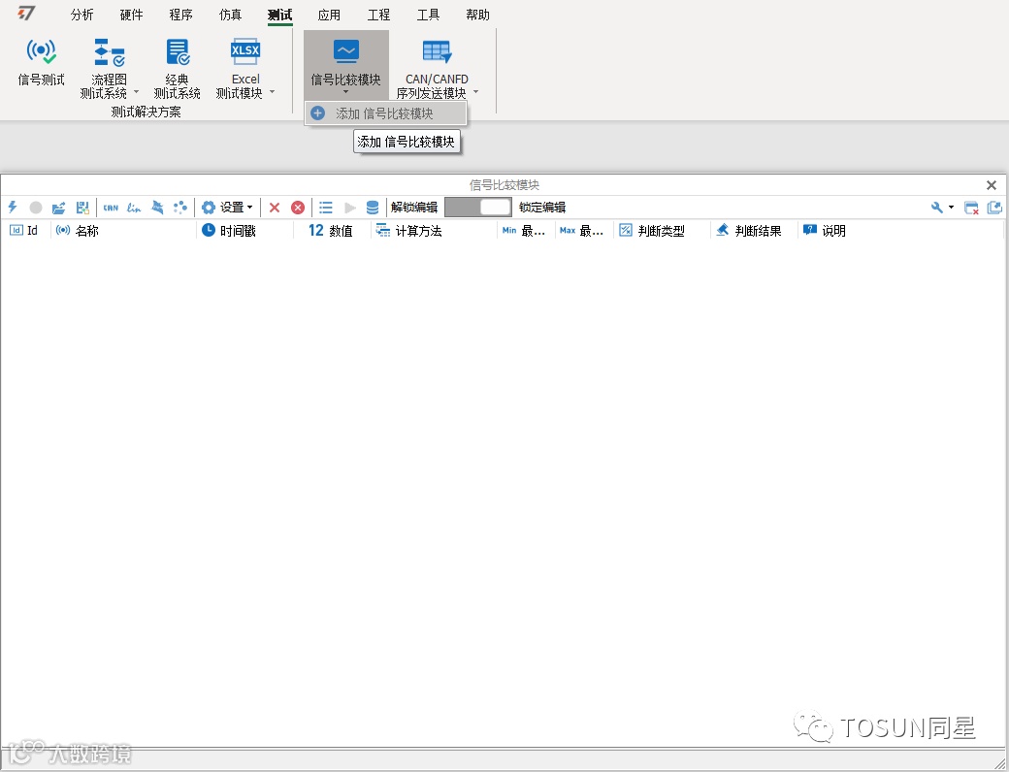1009x772 pixels.
Task: Open the 程序 ribbon tab
Action: click(x=180, y=15)
